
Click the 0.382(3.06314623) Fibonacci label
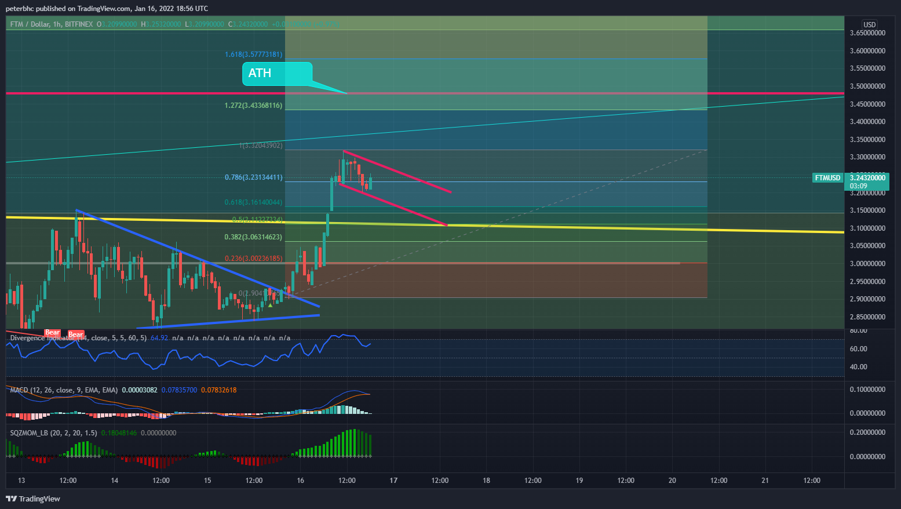click(x=254, y=237)
